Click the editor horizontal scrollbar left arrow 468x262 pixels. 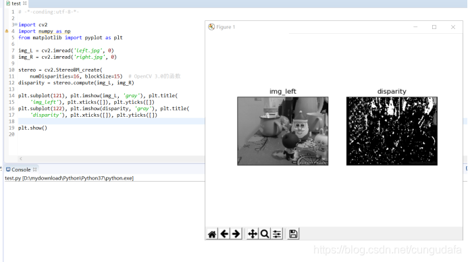tap(20, 159)
